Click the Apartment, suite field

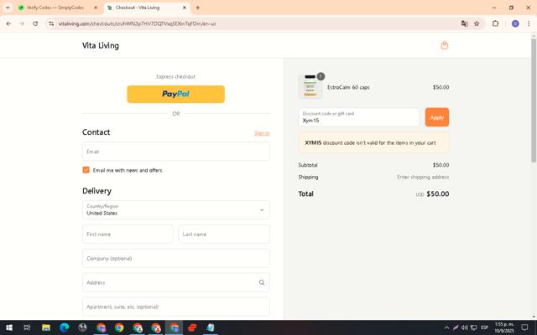(175, 307)
